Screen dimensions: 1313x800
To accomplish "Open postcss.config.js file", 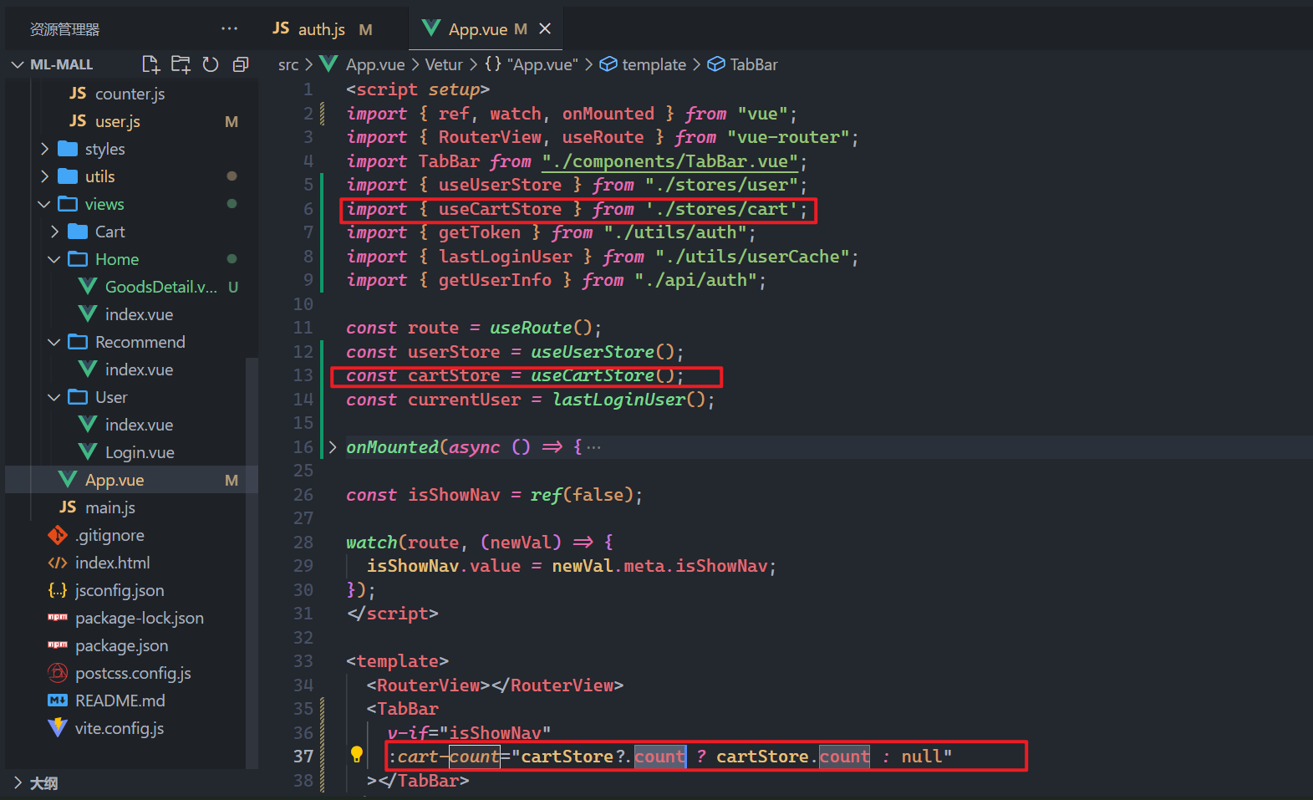I will (133, 673).
